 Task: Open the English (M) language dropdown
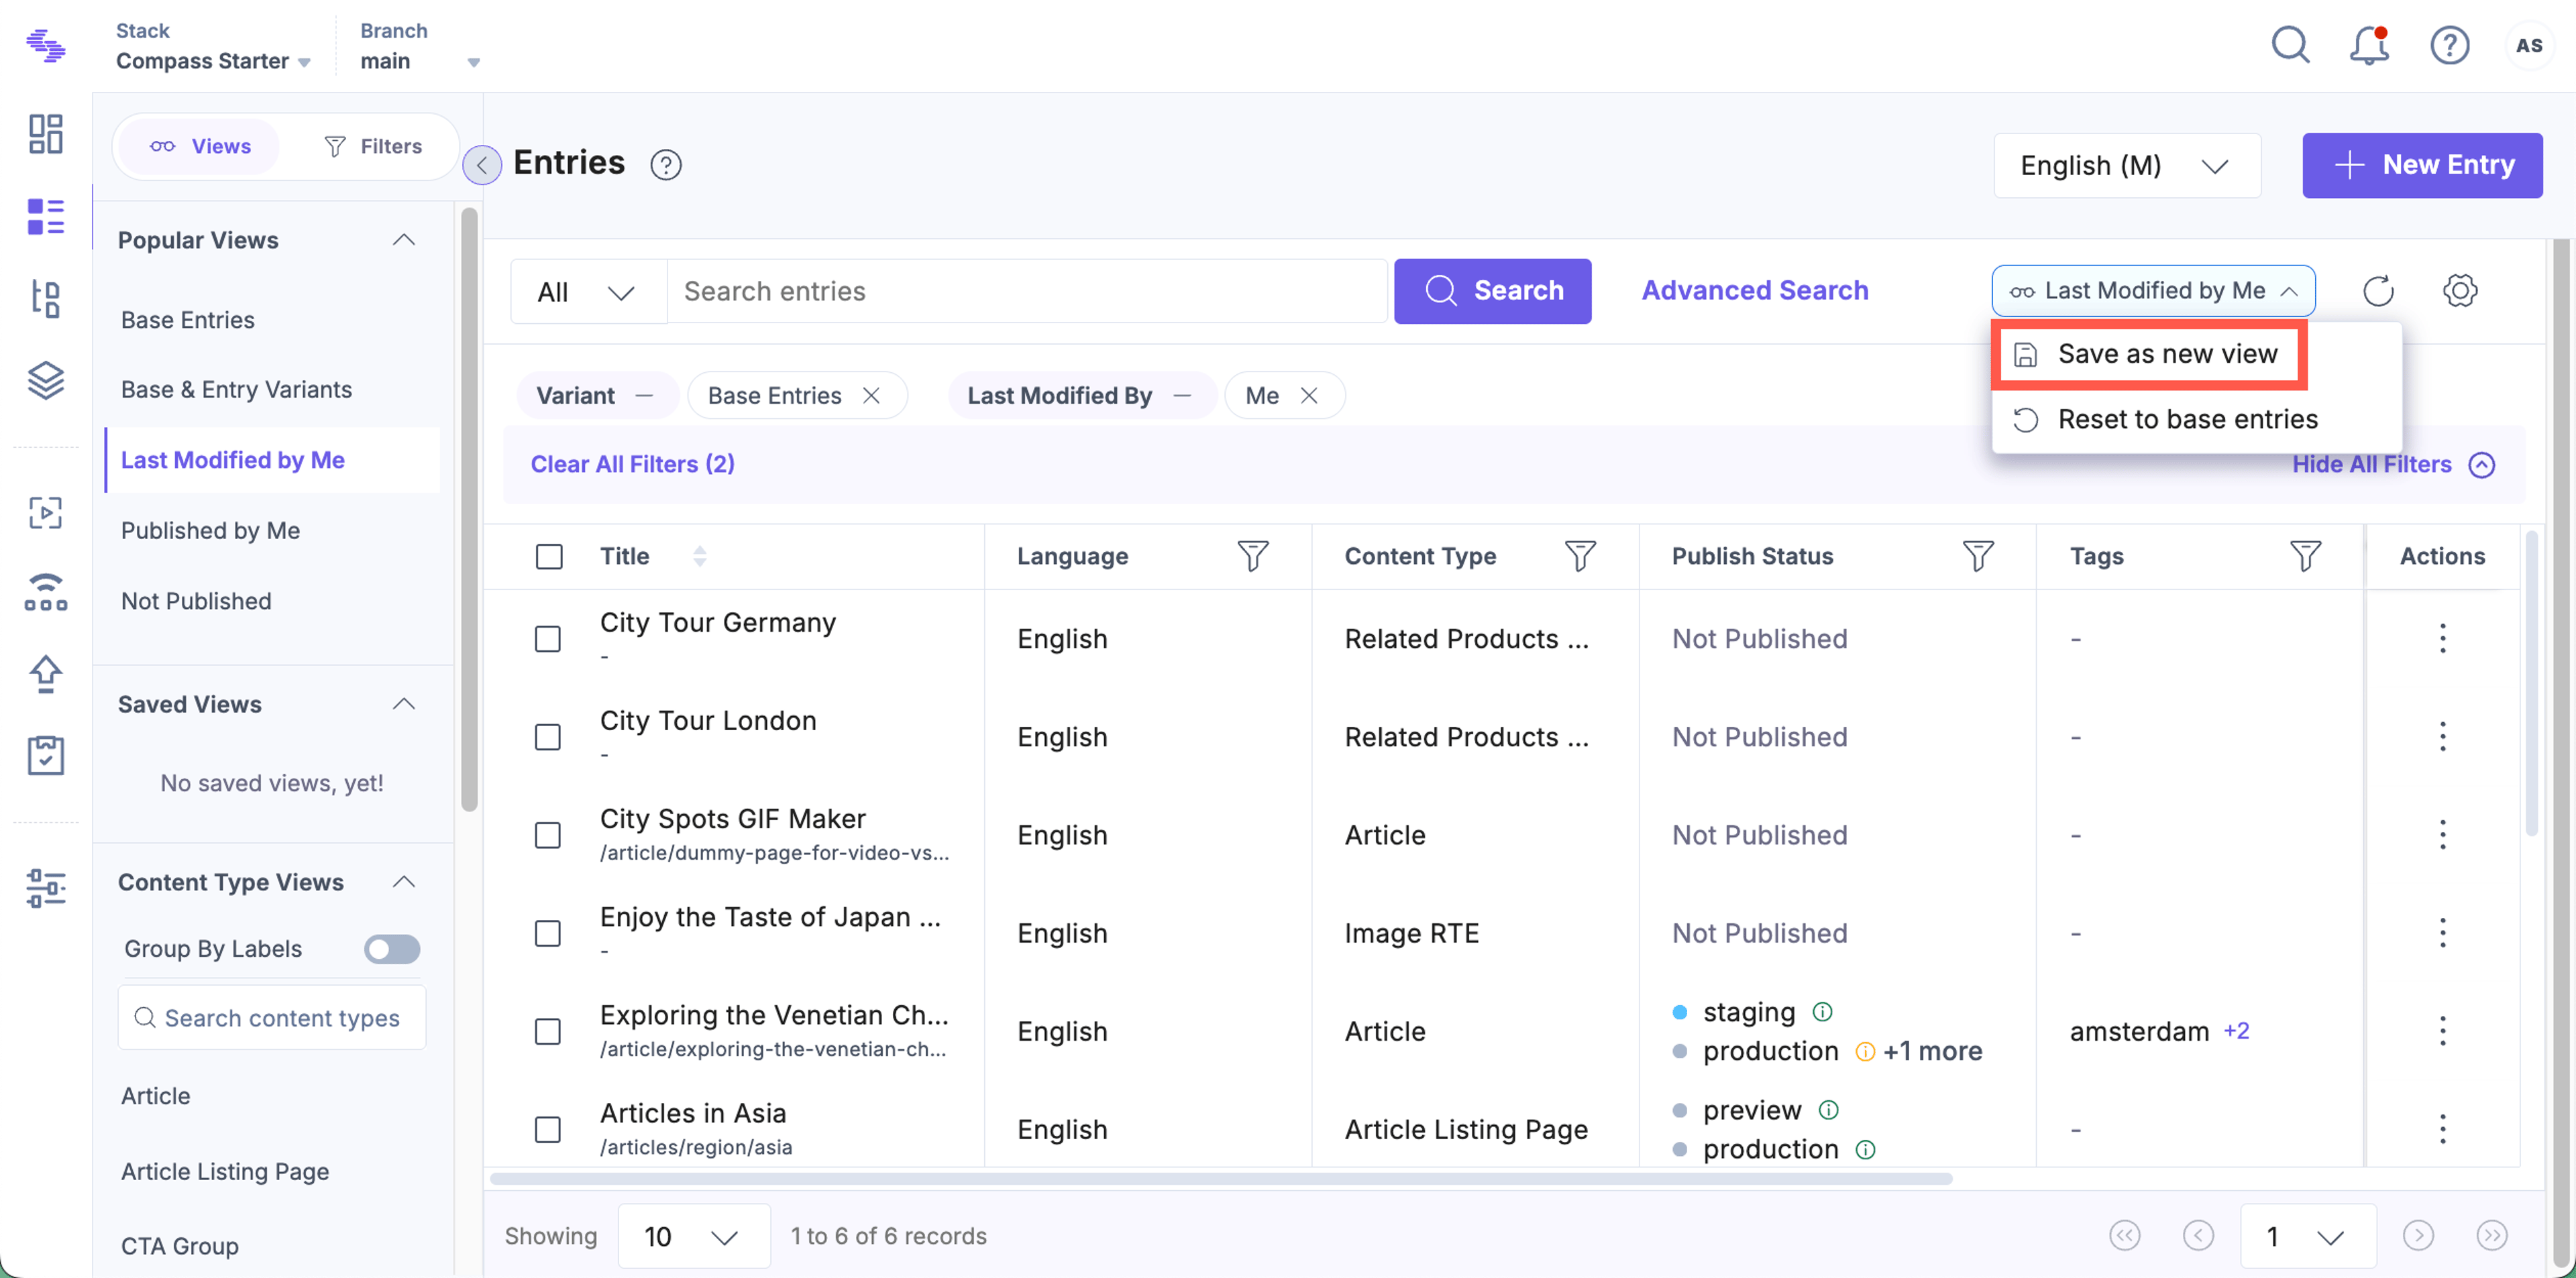coord(2127,165)
